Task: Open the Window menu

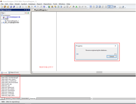Action: click(62, 4)
